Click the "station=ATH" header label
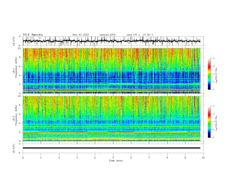The width and height of the screenshot is (229, 177). [x=107, y=35]
